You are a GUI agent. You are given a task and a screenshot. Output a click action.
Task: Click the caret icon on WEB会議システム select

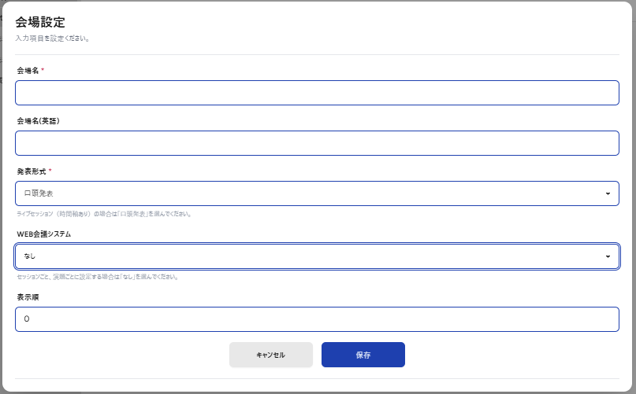point(608,256)
